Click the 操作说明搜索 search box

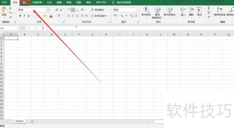pyautogui.click(x=124, y=2)
